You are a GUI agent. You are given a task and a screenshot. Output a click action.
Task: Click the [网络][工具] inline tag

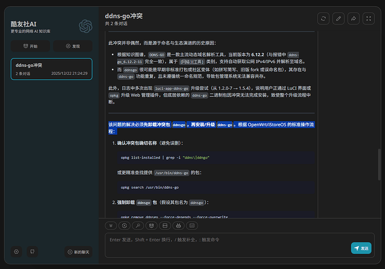[x=192, y=62]
